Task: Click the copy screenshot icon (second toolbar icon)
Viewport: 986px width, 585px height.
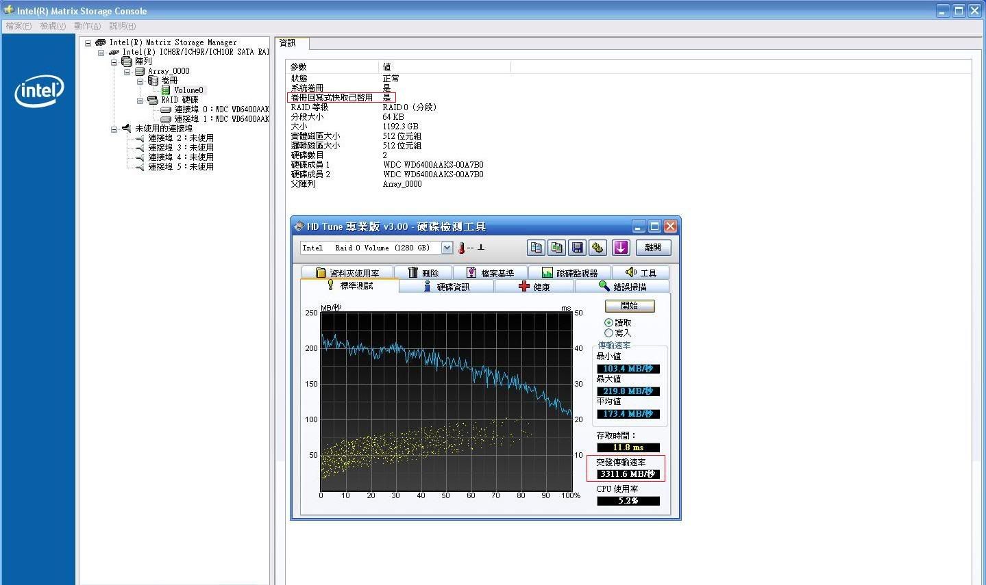Action: (x=557, y=248)
